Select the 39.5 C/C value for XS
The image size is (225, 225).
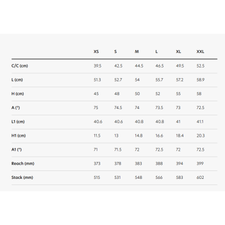[x=97, y=66]
